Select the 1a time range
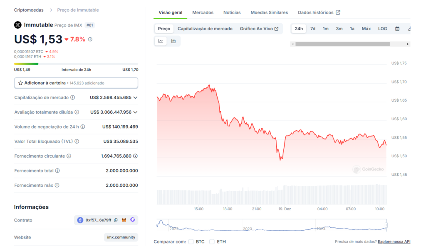Viewport: 426px width, 246px height. pyautogui.click(x=352, y=29)
